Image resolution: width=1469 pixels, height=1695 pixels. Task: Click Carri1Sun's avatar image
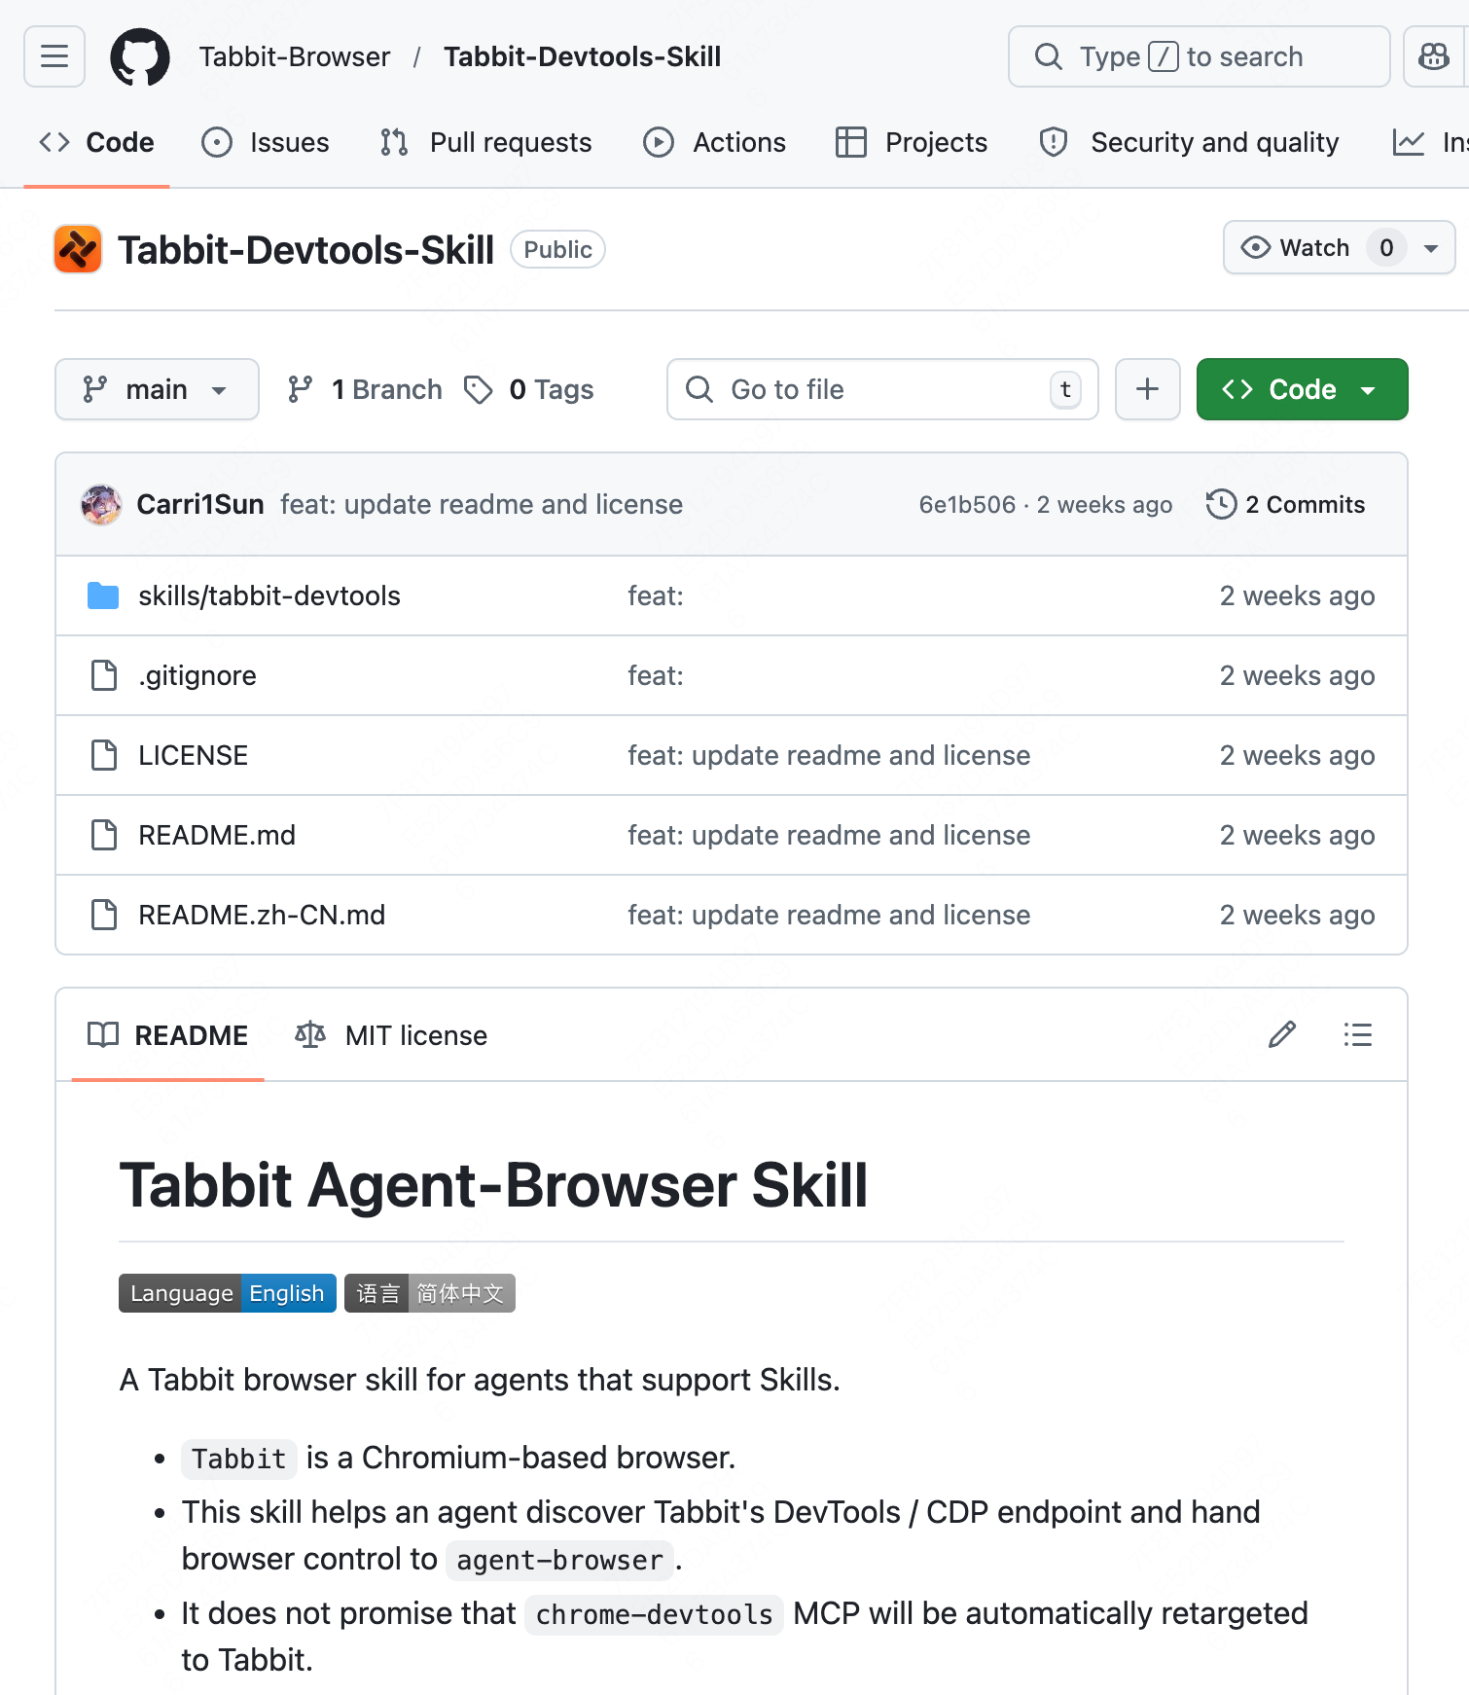pos(101,504)
